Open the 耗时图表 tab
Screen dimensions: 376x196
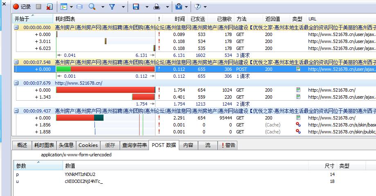[x=44, y=145]
